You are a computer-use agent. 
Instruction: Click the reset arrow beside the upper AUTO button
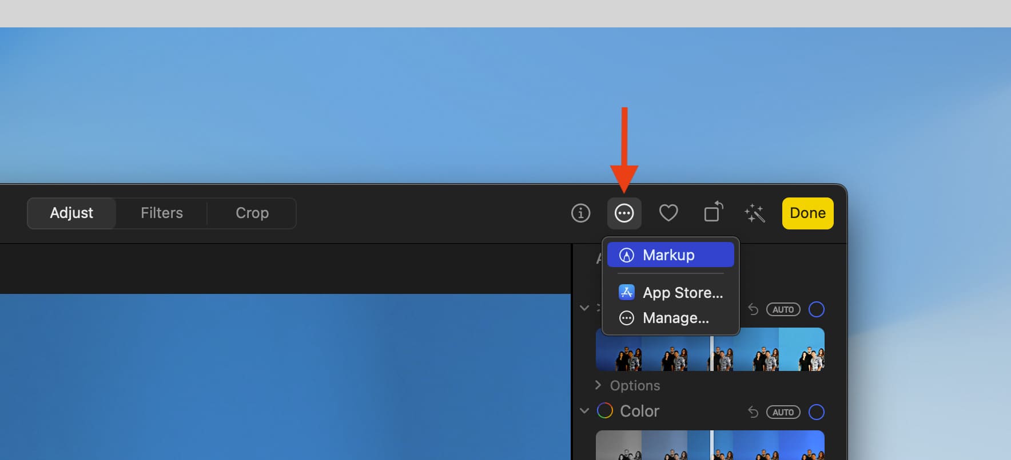pyautogui.click(x=753, y=309)
